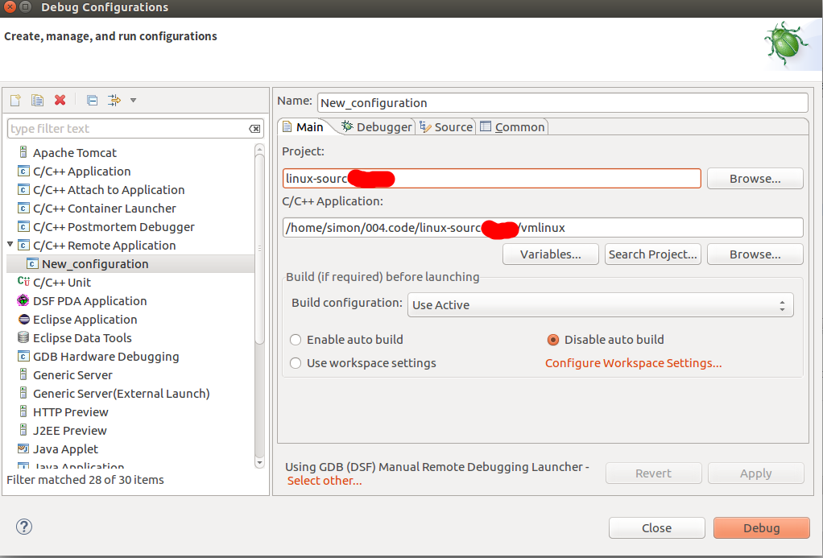The image size is (823, 558).
Task: Open the Build configuration Use Active dropdown
Action: pos(601,305)
